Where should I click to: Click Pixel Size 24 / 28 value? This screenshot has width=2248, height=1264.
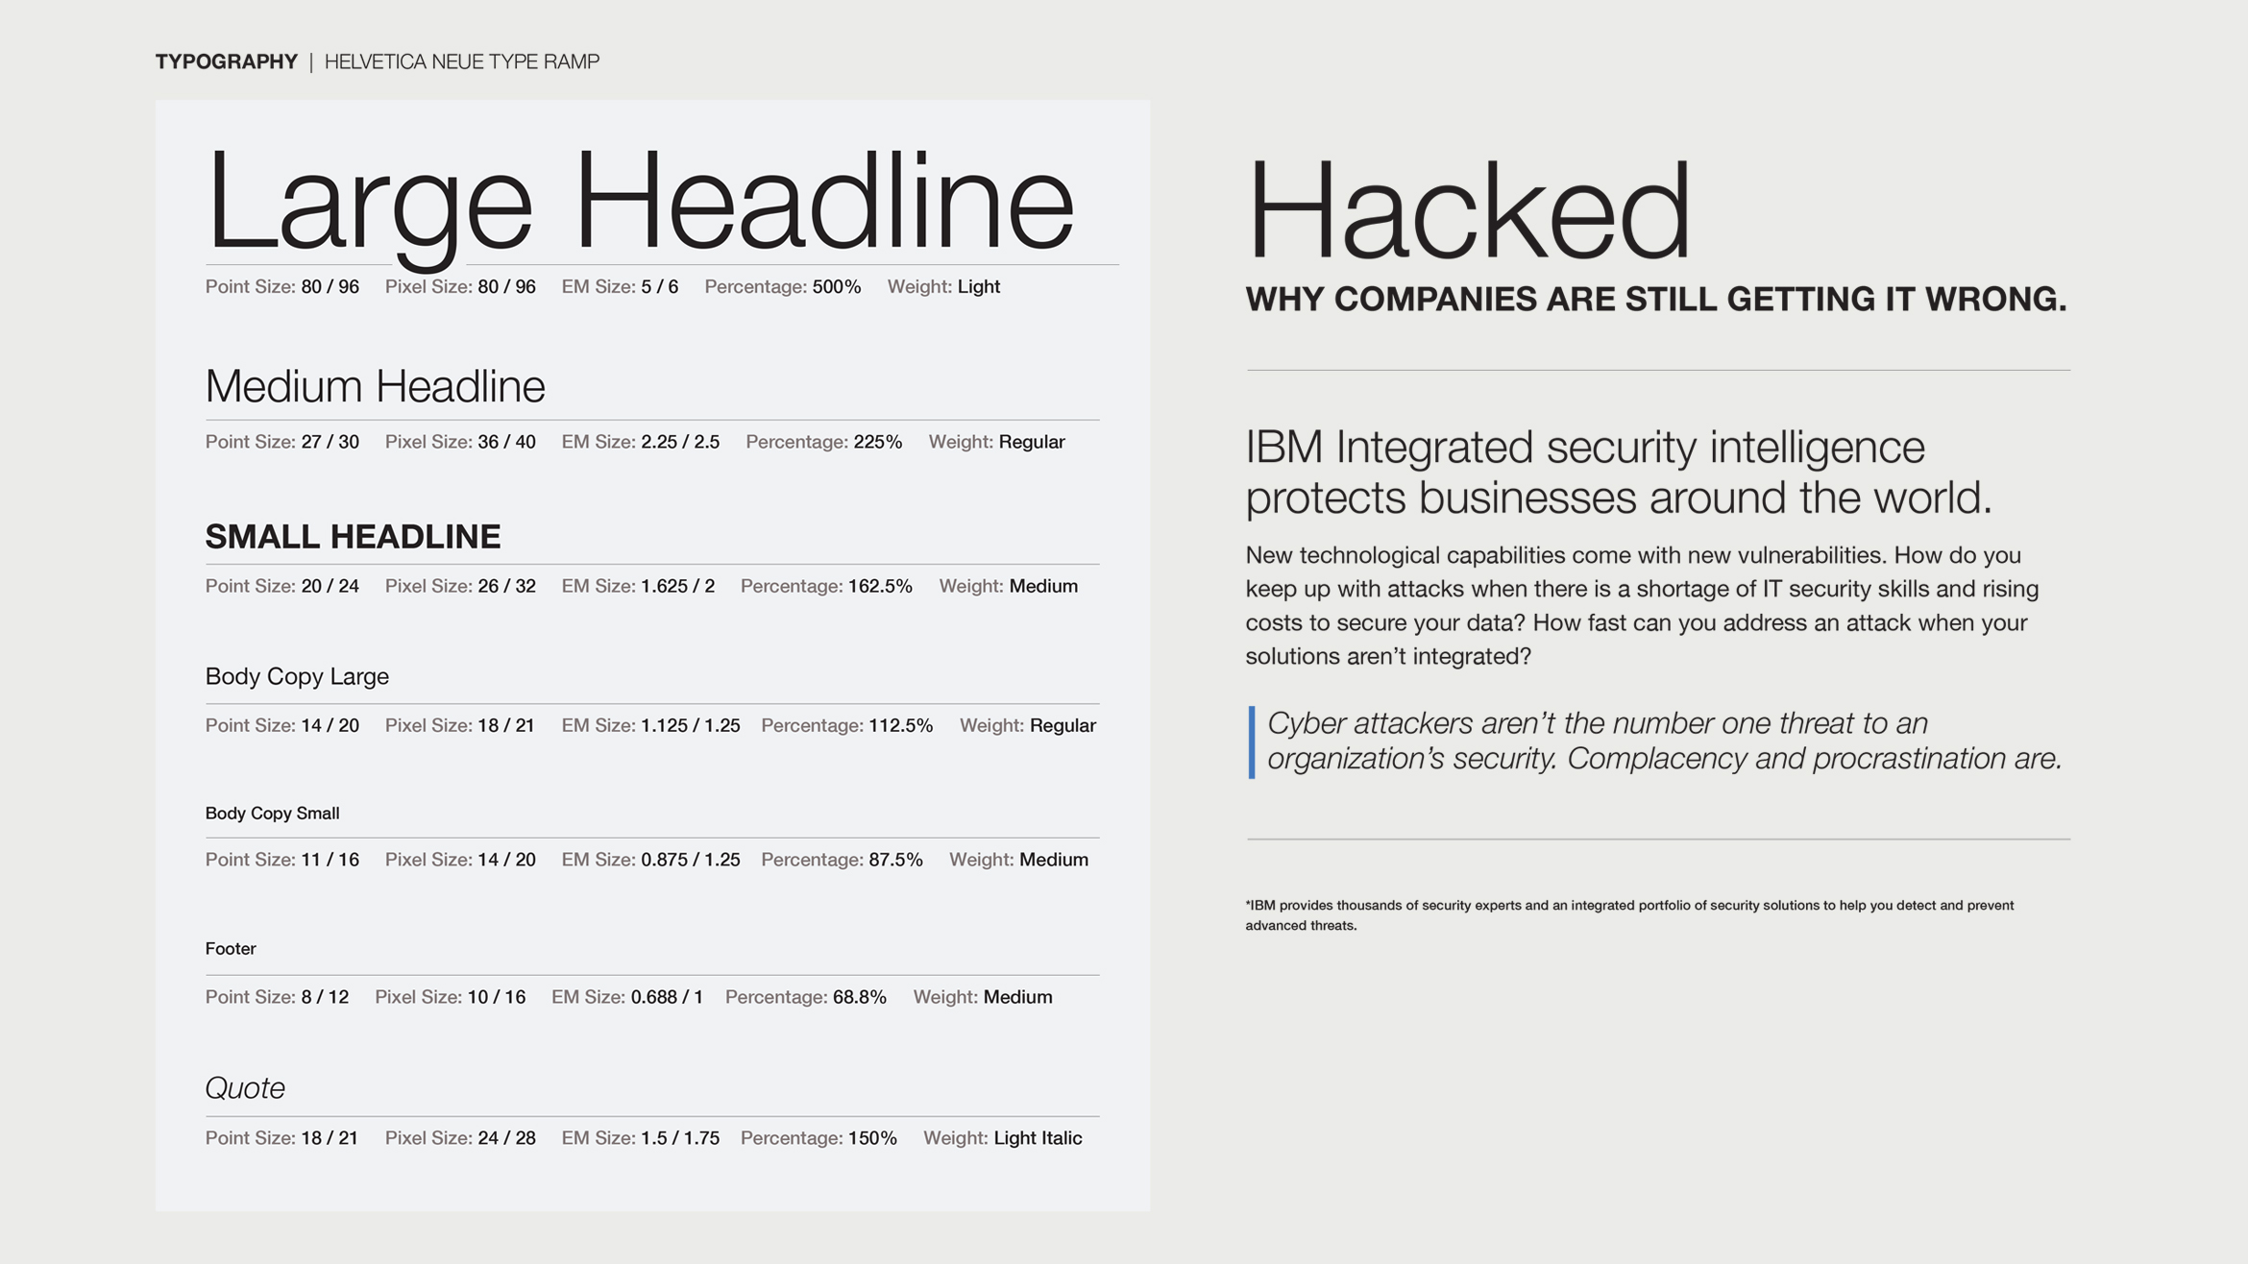(x=506, y=1138)
